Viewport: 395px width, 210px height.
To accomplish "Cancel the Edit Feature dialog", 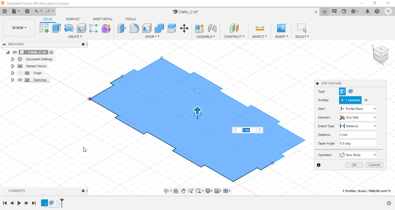I will tap(374, 165).
